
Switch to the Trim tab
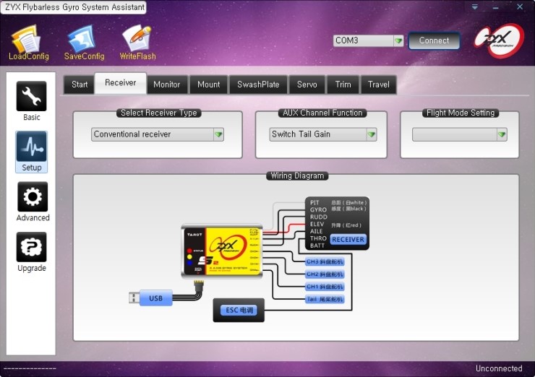343,84
